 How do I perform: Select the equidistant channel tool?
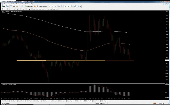click(x=18, y=9)
